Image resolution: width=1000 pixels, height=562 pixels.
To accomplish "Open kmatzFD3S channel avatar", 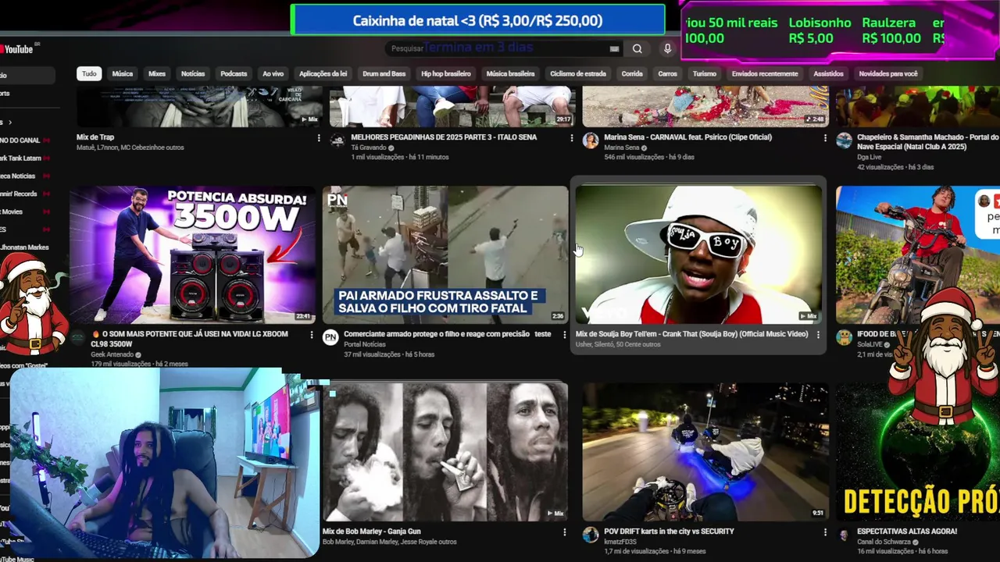I will point(591,535).
